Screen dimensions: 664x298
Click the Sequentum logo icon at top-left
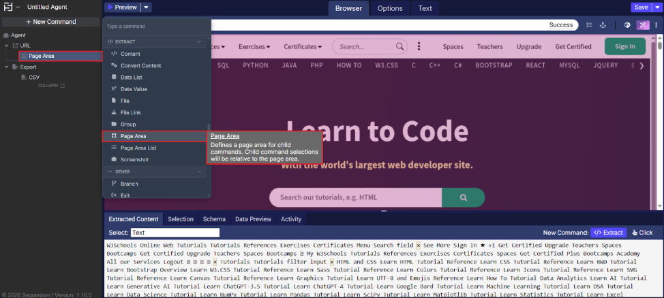click(8, 7)
